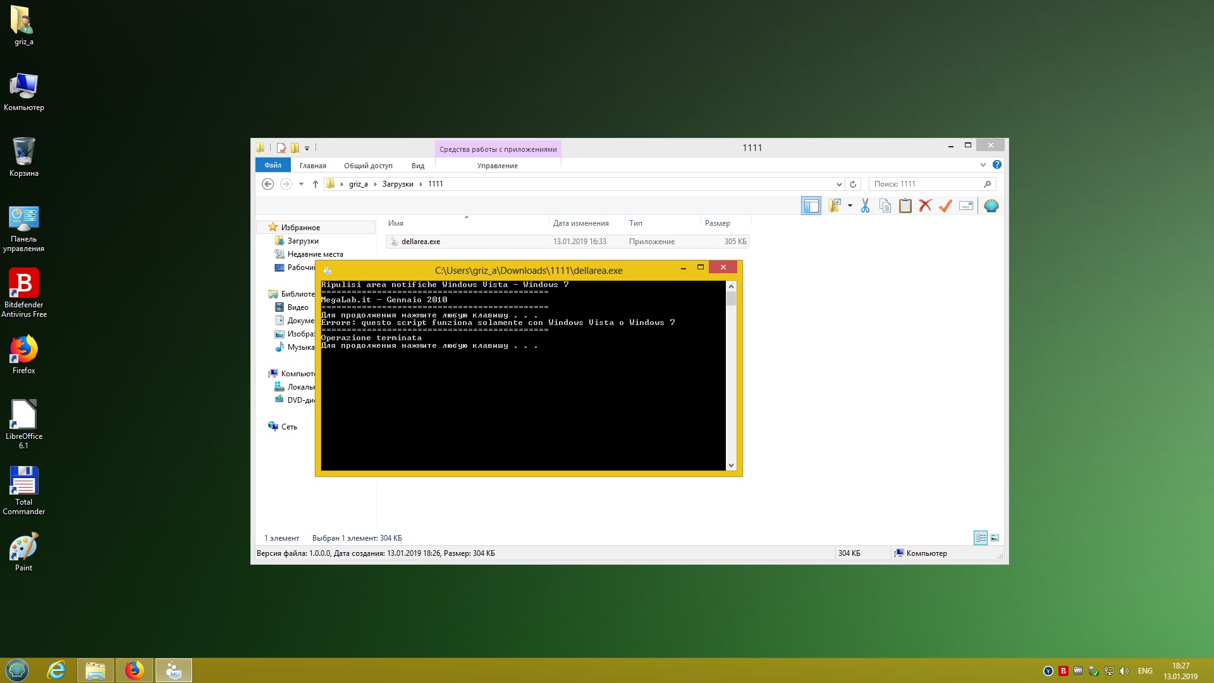1214x683 pixels.
Task: Click the console window scrollbar down arrow
Action: click(x=731, y=465)
